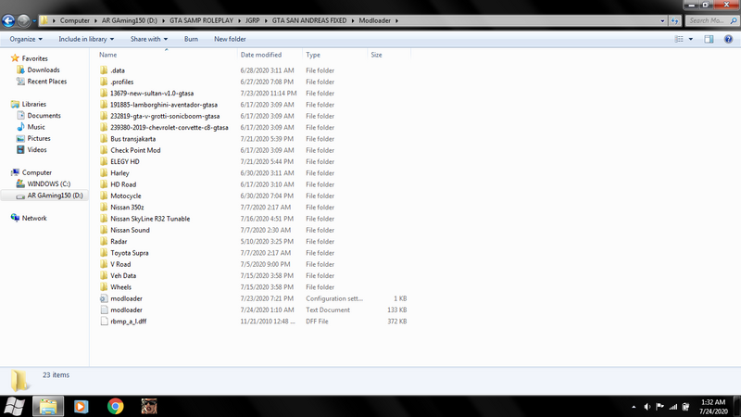Open Recent Places in Favorites

tap(47, 82)
